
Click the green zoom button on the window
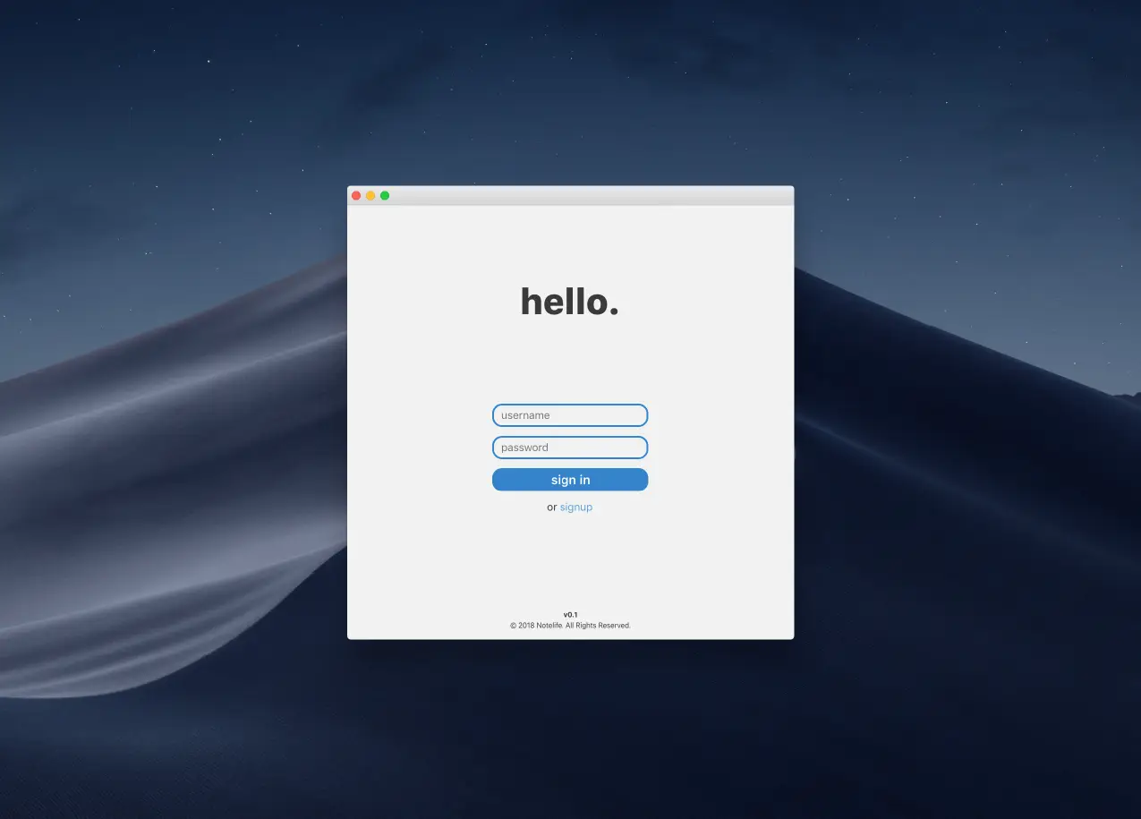pos(385,194)
